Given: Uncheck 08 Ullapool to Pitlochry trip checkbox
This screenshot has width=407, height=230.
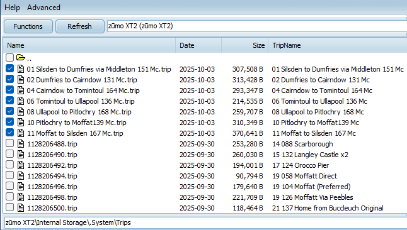Looking at the screenshot, I should coord(9,111).
